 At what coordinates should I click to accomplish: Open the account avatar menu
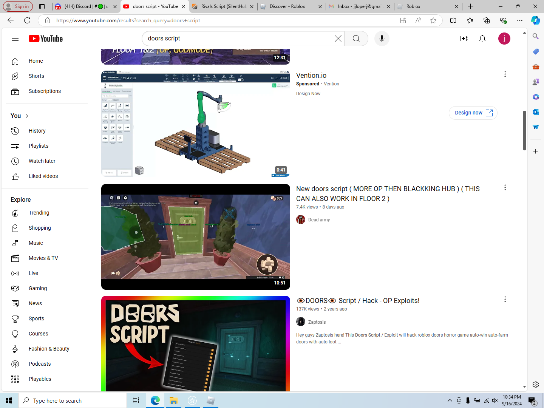click(x=504, y=39)
